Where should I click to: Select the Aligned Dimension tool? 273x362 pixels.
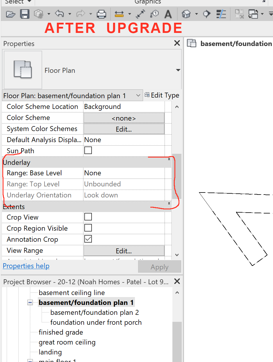pos(140,14)
